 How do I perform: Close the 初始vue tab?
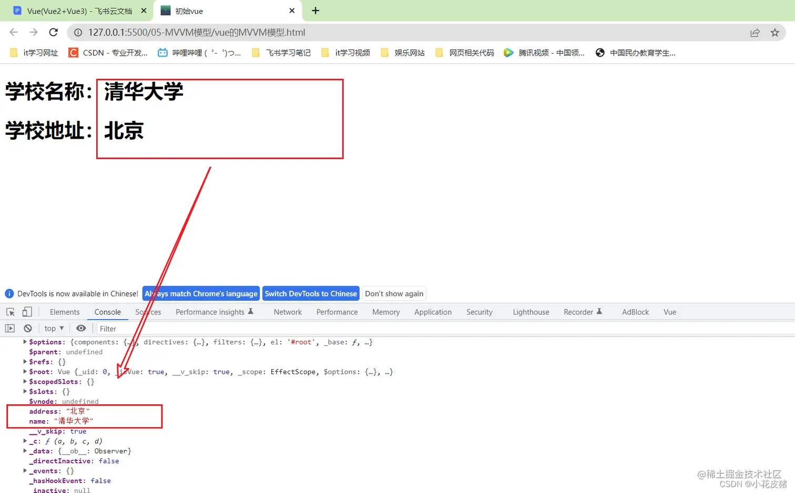click(292, 11)
